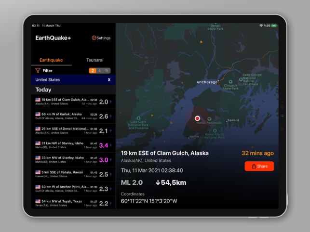Open the 68 km W of Karluk row
Image resolution: width=310 pixels, height=232 pixels.
[73, 116]
